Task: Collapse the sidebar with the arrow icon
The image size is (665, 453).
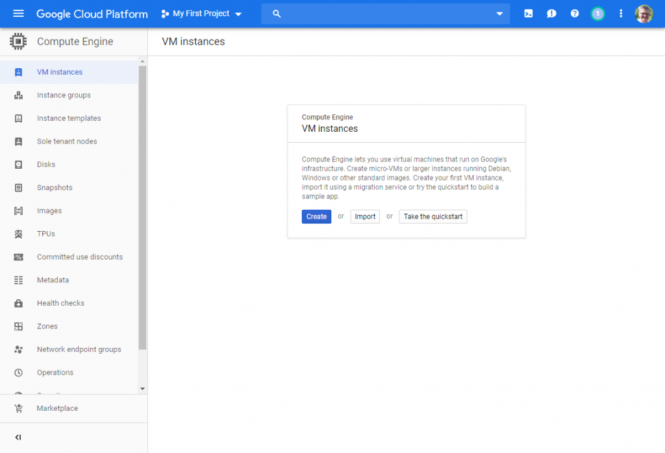Action: pos(18,437)
